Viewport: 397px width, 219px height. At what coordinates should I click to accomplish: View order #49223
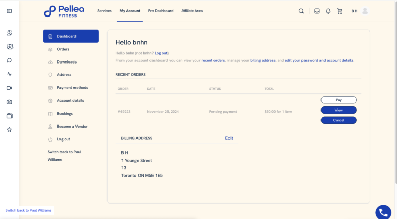tap(339, 110)
